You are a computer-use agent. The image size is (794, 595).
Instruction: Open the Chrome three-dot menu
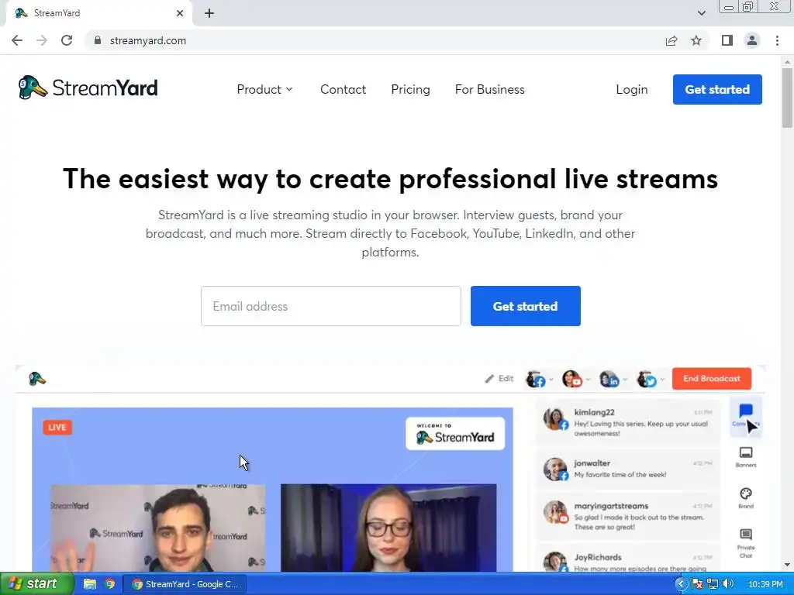point(777,40)
